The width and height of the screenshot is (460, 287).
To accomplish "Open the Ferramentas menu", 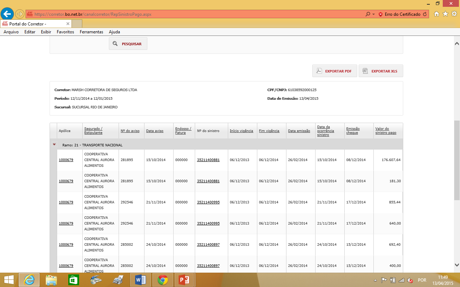I will (x=91, y=32).
